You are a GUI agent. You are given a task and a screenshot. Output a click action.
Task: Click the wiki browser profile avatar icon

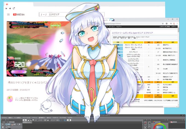coord(174,24)
